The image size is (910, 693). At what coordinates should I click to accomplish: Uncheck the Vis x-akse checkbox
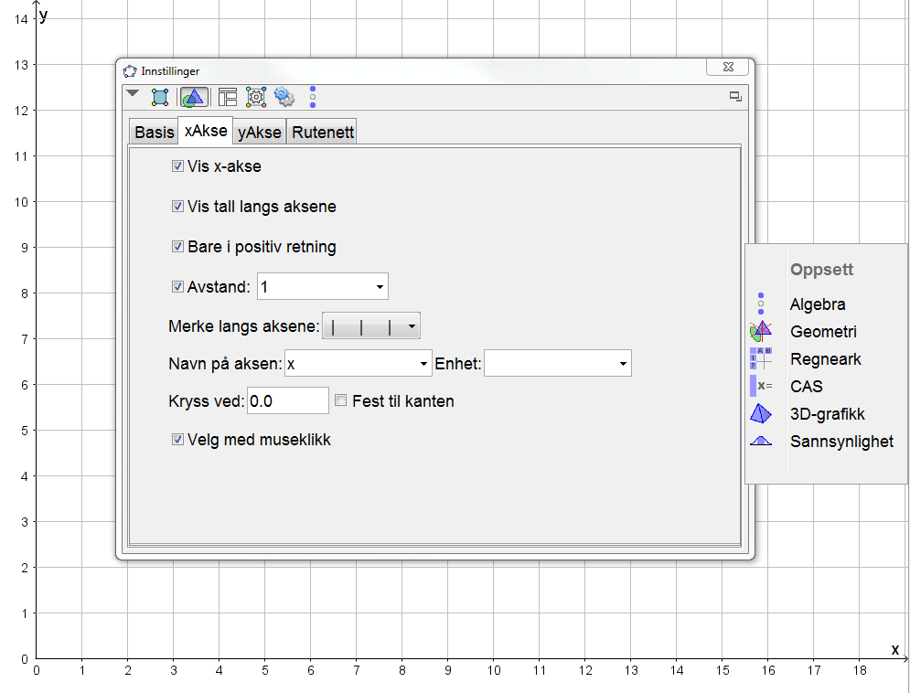click(x=178, y=166)
